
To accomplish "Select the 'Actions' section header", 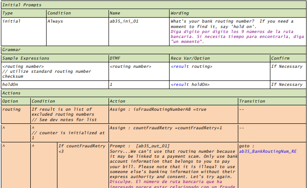I will [x=154, y=93].
